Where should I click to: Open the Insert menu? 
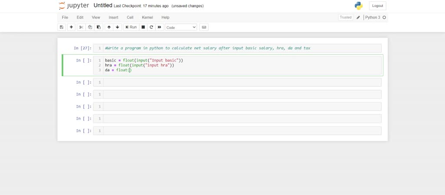[x=113, y=17]
